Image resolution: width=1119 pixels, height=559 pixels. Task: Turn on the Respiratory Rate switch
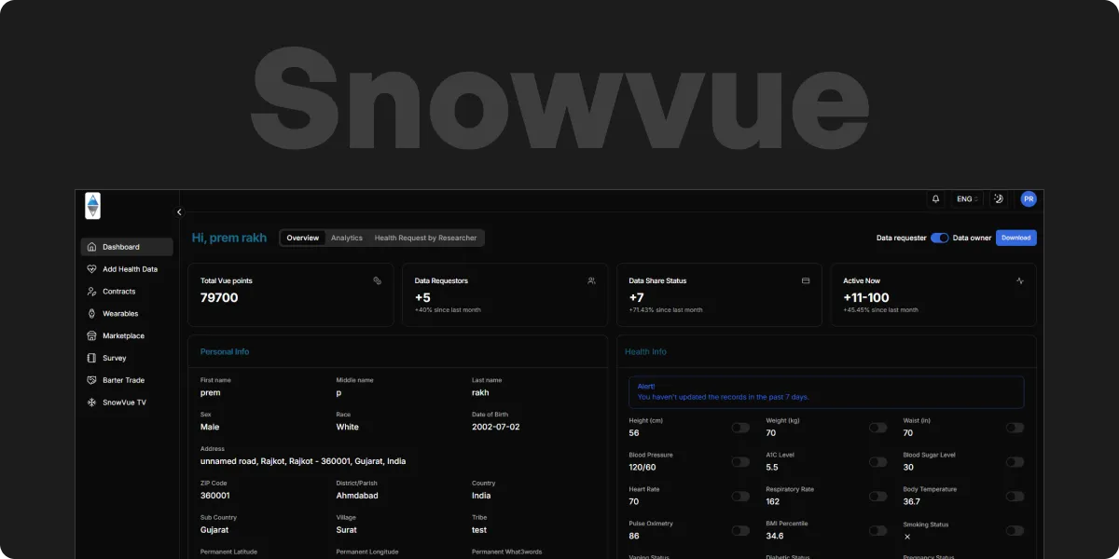[877, 497]
